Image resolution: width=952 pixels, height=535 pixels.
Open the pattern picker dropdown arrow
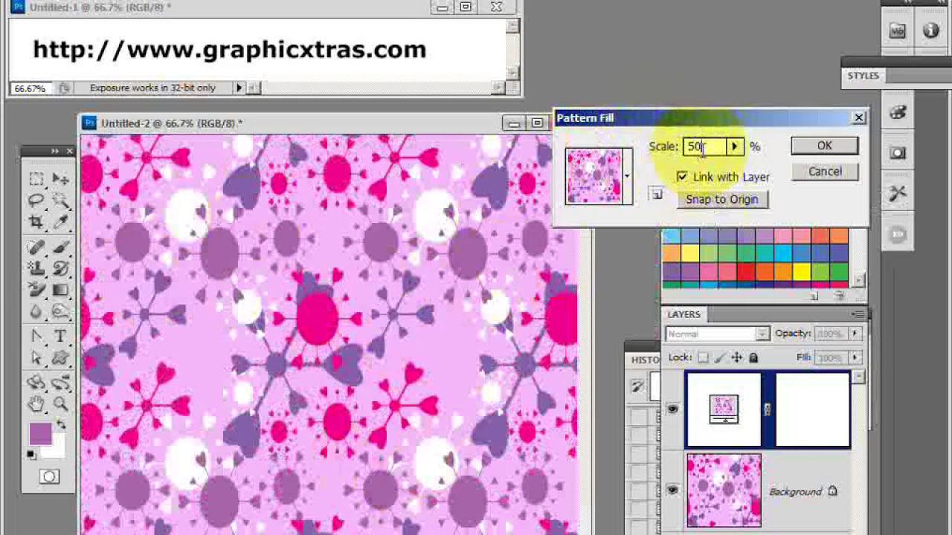[627, 177]
